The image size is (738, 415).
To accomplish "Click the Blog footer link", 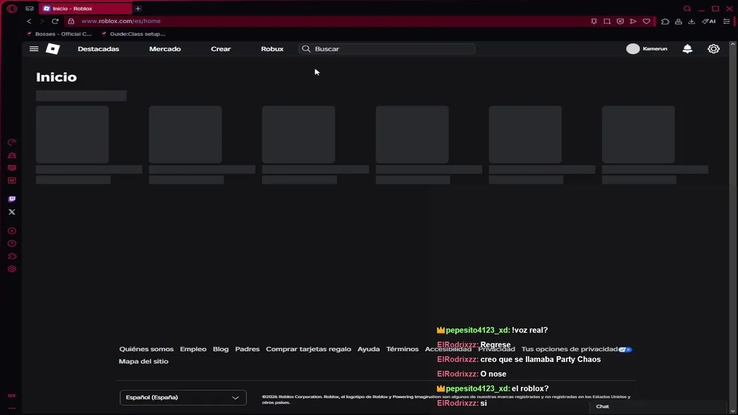I will pos(221,349).
